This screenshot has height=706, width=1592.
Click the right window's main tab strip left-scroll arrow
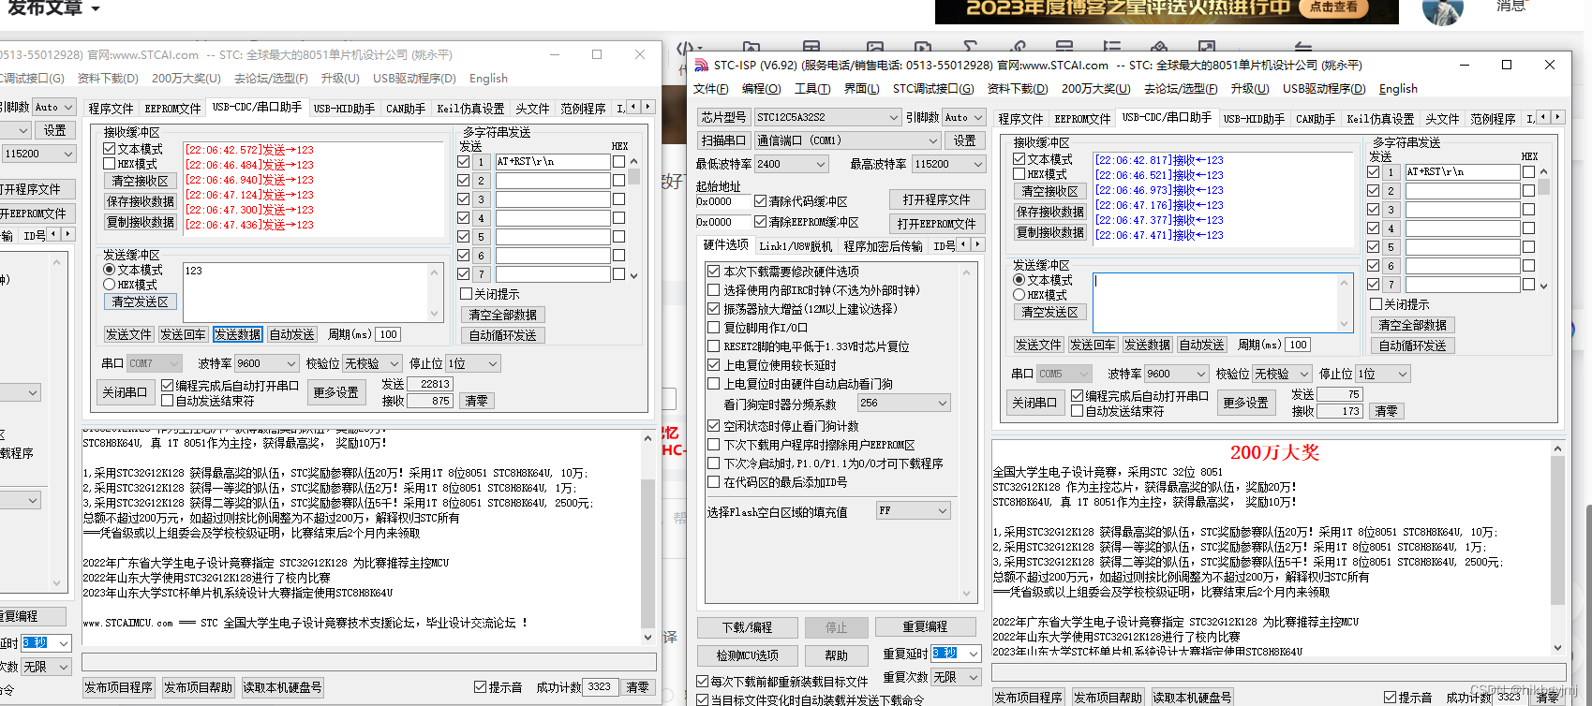click(x=1543, y=117)
